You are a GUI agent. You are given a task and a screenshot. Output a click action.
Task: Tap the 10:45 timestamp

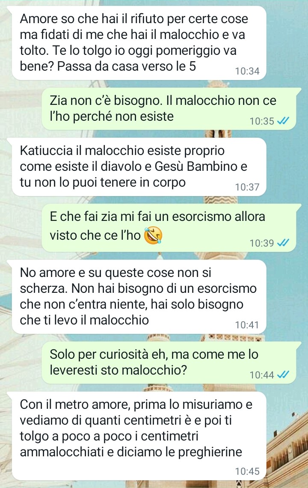tap(247, 471)
